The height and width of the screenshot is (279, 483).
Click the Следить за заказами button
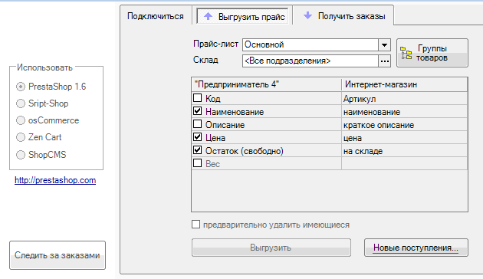(58, 255)
